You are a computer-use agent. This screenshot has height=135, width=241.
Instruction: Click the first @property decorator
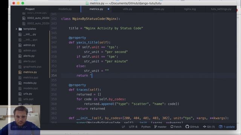click(77, 37)
